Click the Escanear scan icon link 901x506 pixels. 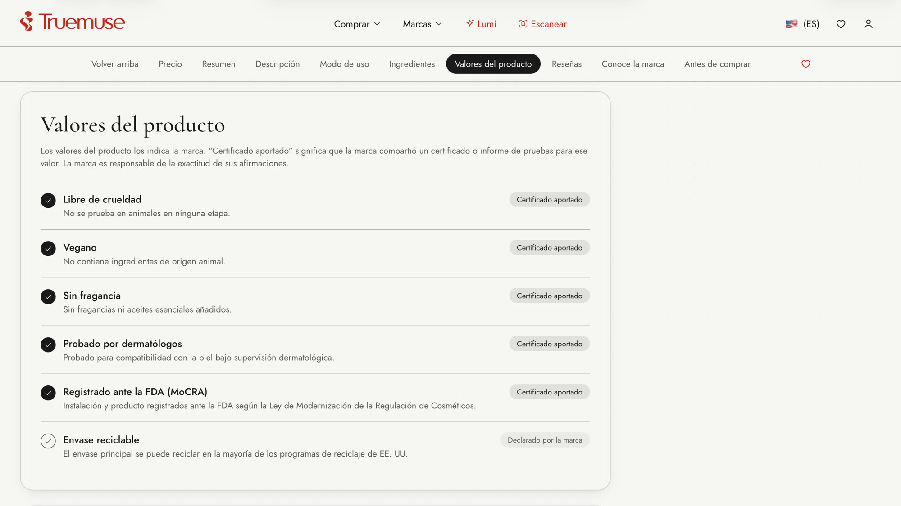coord(543,24)
